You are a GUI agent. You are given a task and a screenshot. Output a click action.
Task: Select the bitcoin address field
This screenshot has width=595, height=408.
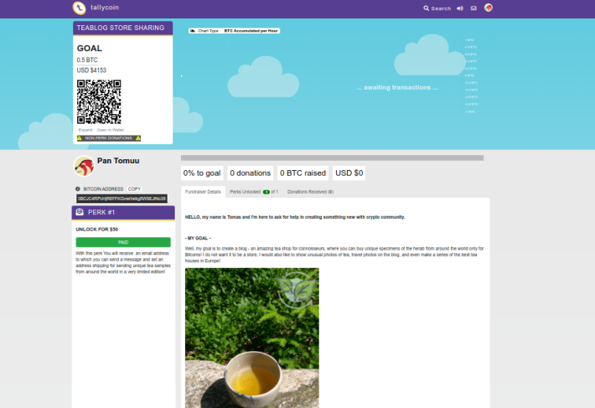(122, 199)
